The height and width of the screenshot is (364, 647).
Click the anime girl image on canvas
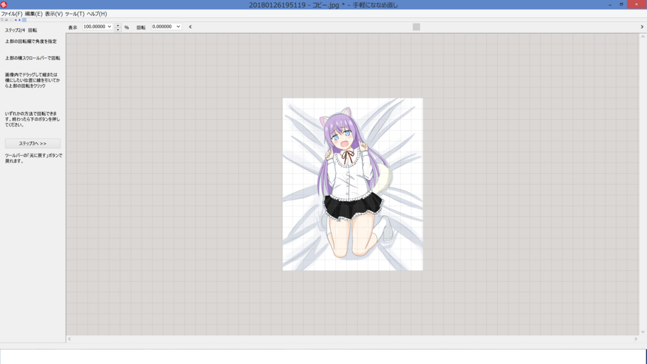tap(353, 184)
